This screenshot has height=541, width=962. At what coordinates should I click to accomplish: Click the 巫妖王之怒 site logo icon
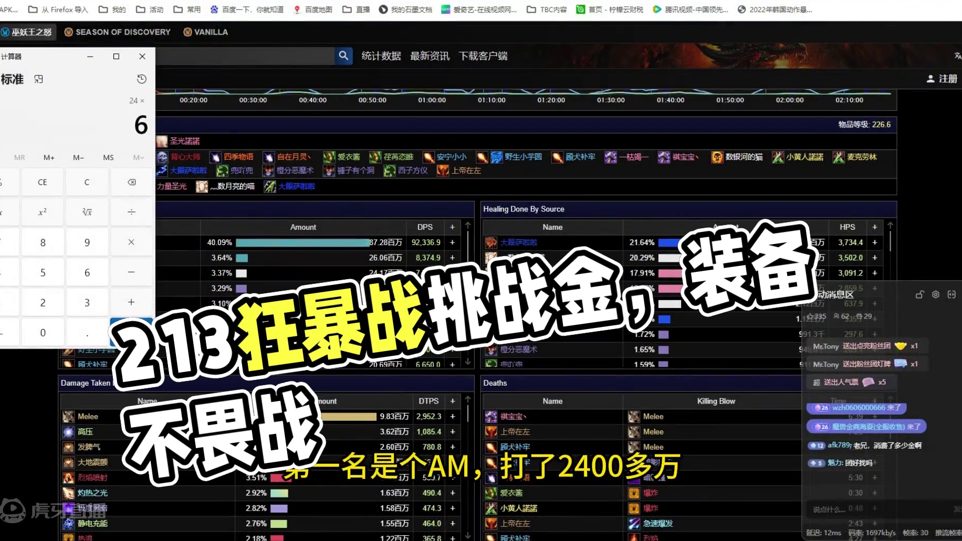[x=5, y=31]
